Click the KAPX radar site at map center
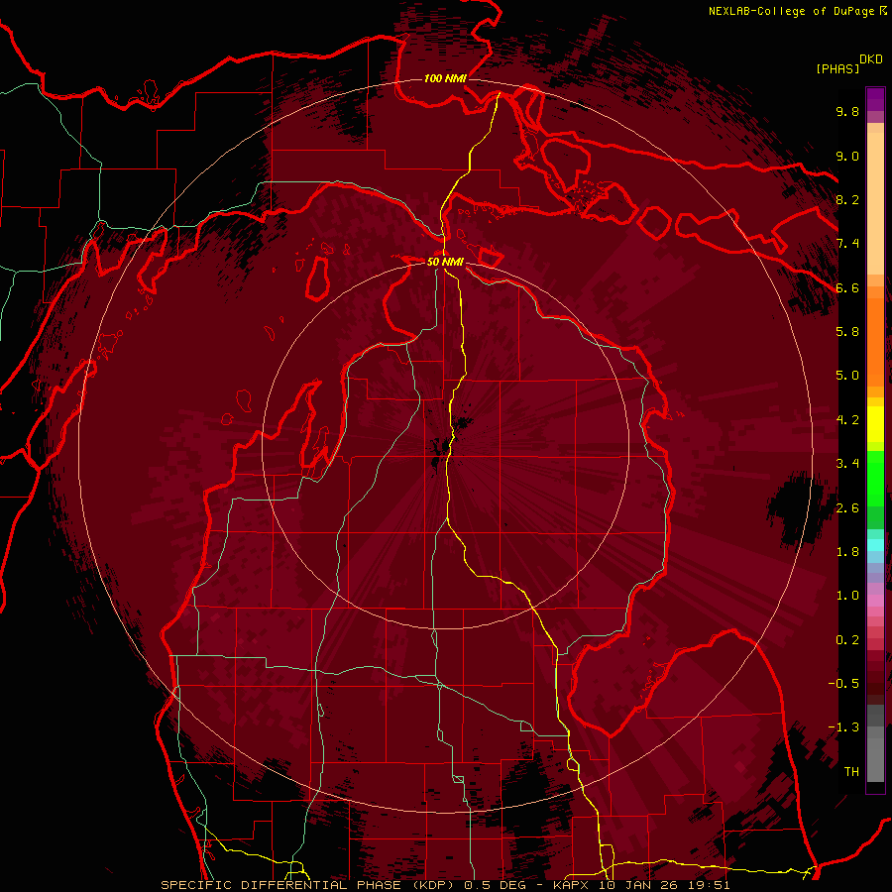892x892 pixels. [445, 447]
